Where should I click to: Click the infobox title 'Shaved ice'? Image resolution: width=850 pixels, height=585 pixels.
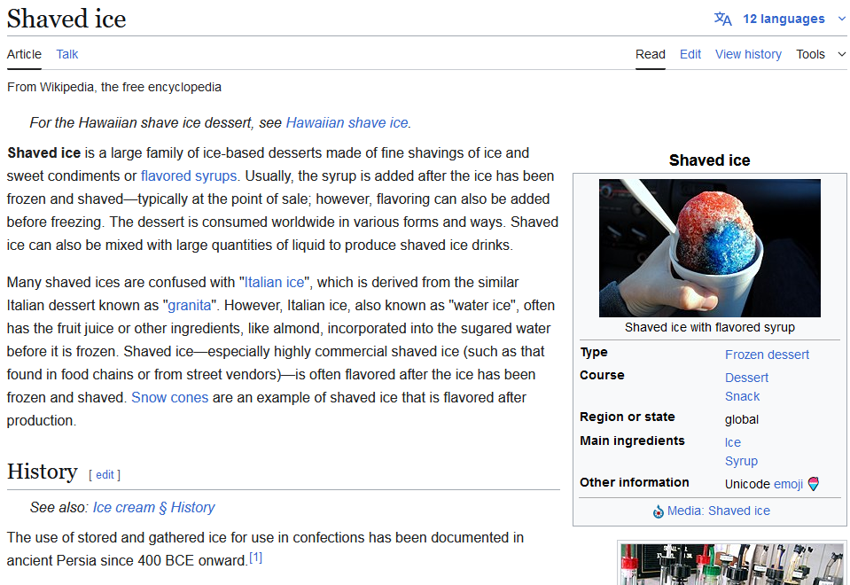pyautogui.click(x=709, y=160)
